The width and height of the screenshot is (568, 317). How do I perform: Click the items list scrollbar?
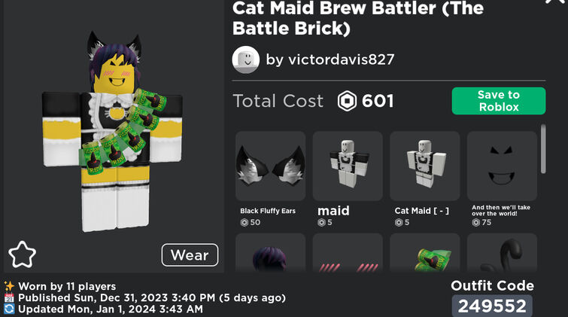[x=543, y=148]
